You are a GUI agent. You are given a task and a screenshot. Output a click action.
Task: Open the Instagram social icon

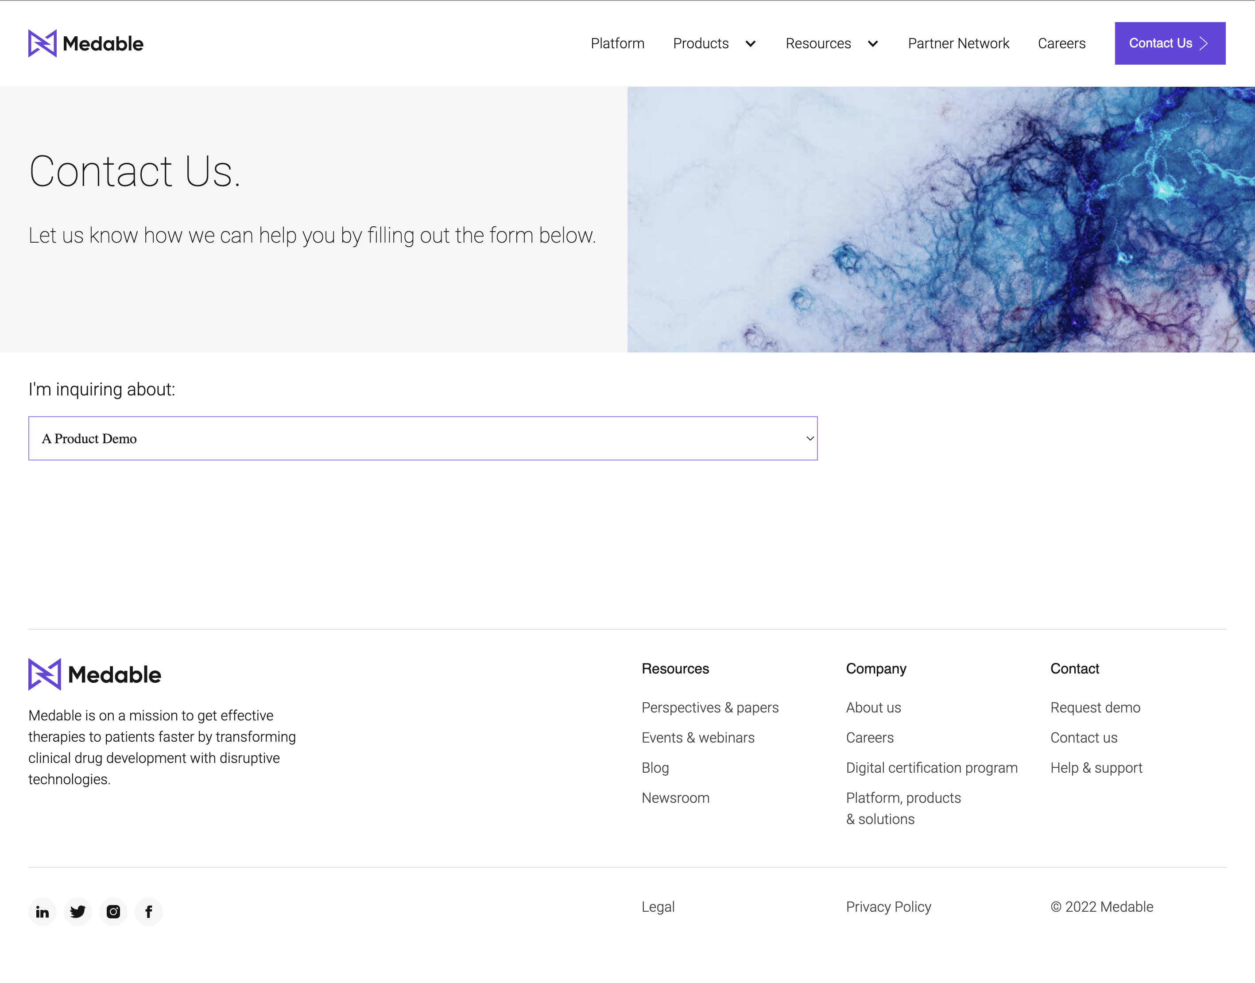[113, 912]
